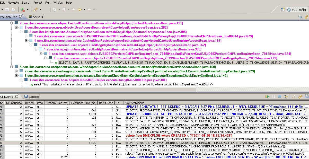Open the Edit menu
Image resolution: width=309 pixels, height=159 pixels.
[x=2, y=2]
